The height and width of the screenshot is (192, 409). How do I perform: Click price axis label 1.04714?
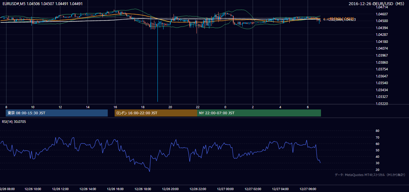tap(381, 7)
